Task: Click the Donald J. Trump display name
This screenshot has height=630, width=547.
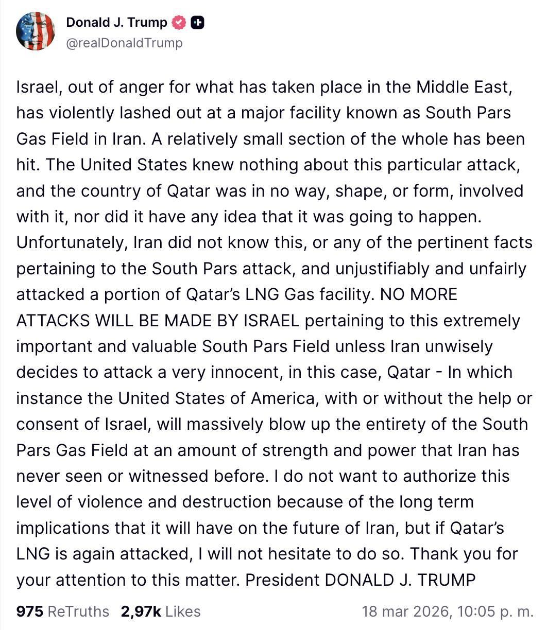Action: (117, 23)
